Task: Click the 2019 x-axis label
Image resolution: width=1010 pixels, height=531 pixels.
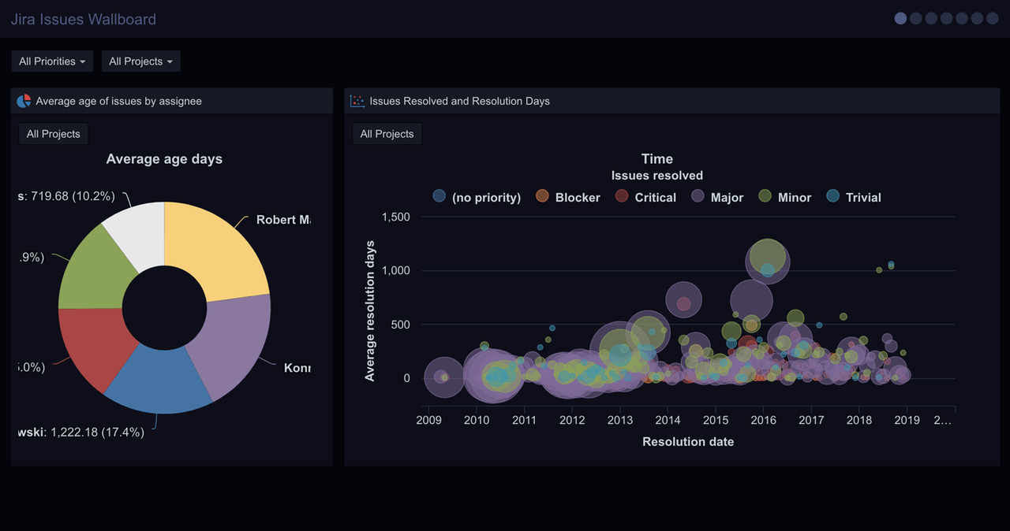Action: 907,420
